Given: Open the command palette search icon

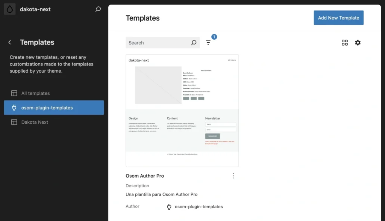Looking at the screenshot, I should pyautogui.click(x=98, y=9).
